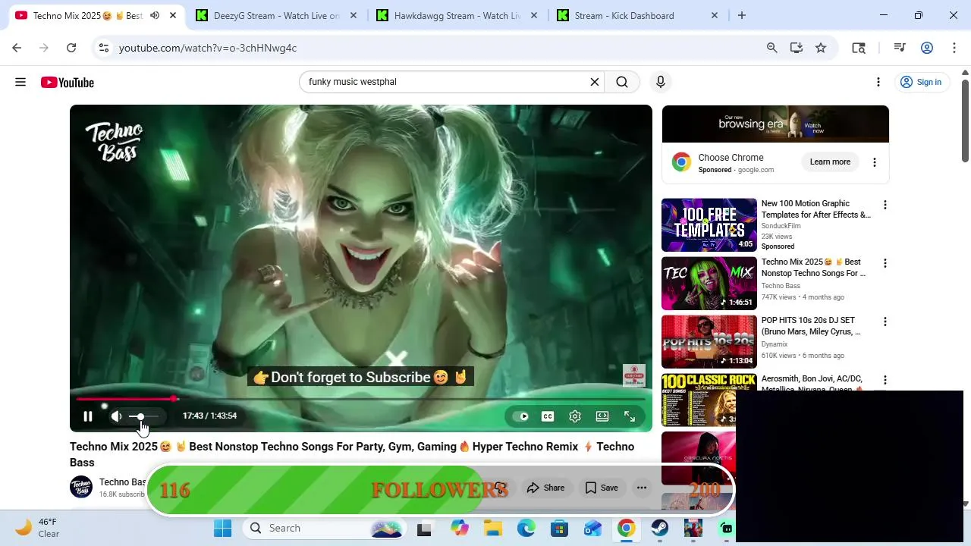
Task: Open POP HITS 10s 20s DJ SET title
Action: [811, 326]
